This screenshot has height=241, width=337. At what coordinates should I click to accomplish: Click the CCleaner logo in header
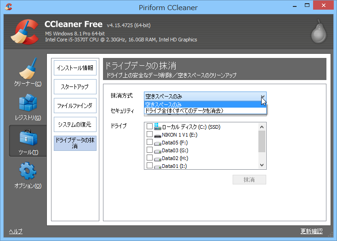(x=25, y=32)
